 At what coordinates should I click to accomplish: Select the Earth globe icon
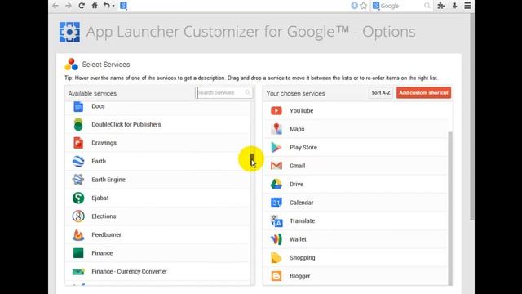(78, 161)
